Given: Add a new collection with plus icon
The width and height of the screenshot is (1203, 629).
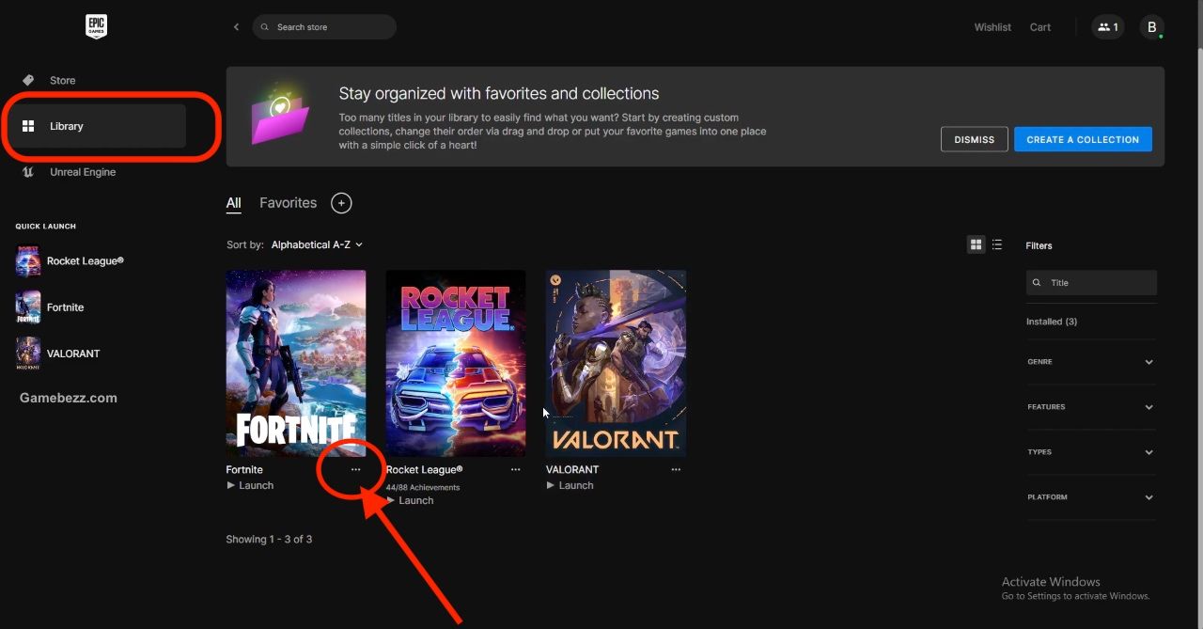Looking at the screenshot, I should point(341,203).
